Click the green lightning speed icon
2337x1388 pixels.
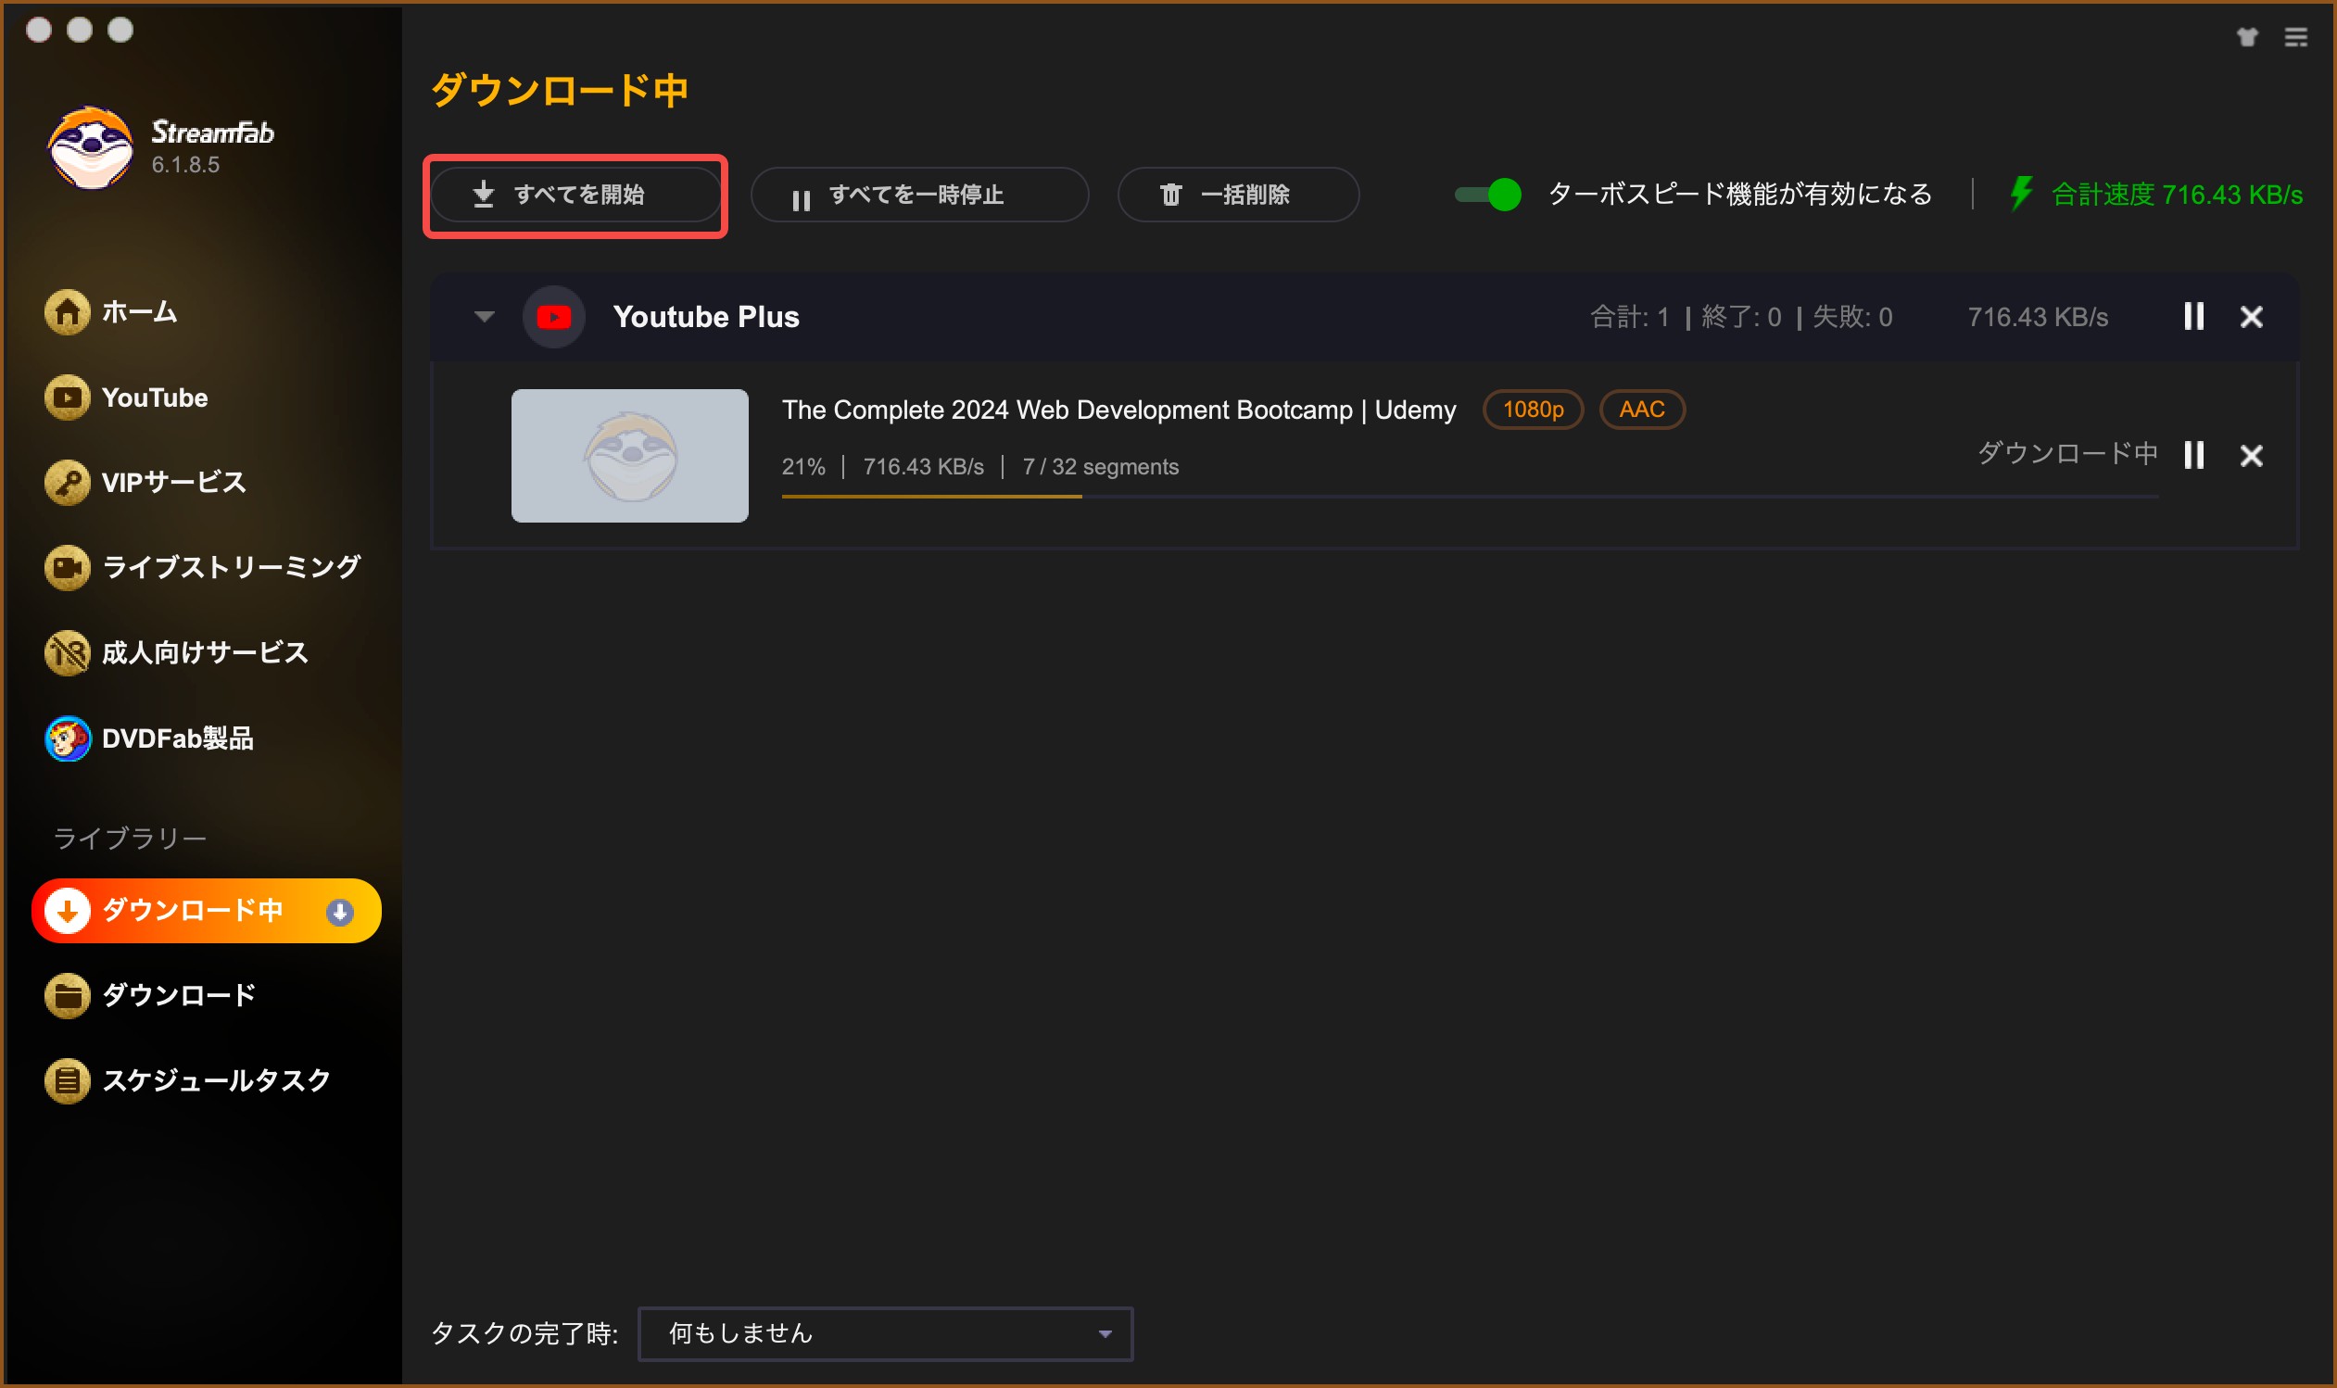coord(2020,194)
